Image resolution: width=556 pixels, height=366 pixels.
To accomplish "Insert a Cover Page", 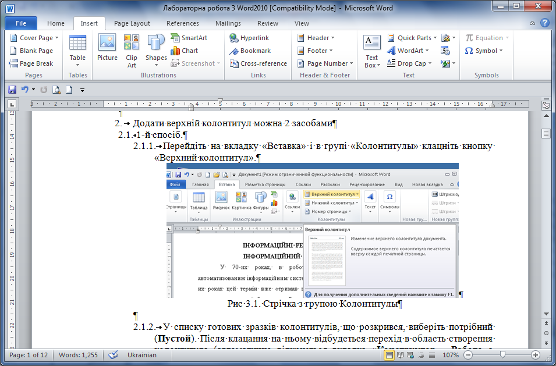I will [x=34, y=38].
